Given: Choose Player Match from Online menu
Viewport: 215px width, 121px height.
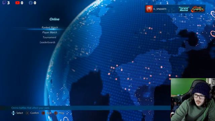Looking at the screenshot, I should click(x=49, y=32).
